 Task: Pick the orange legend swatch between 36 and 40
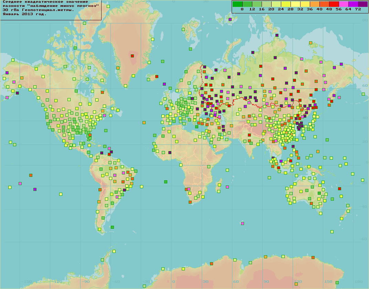315,4
